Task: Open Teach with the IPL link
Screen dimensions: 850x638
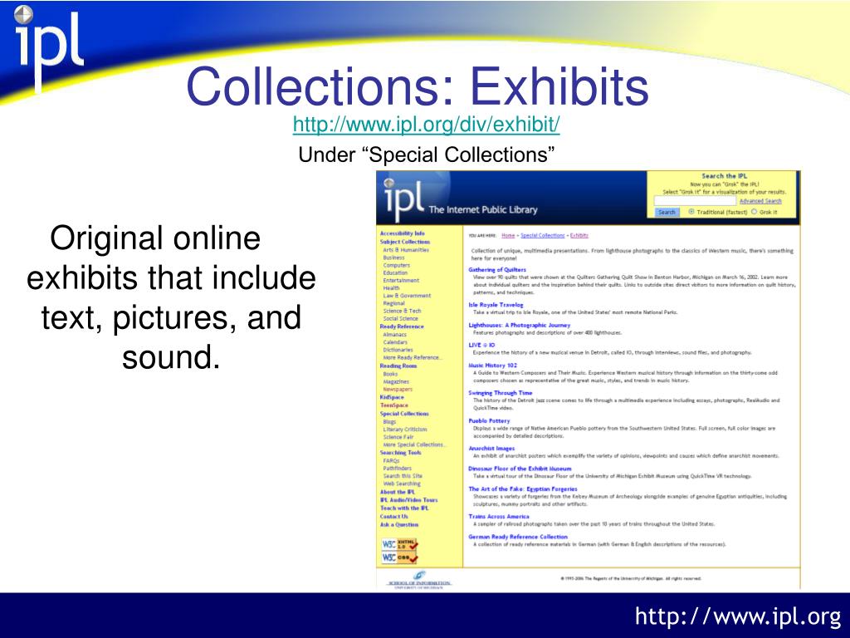Action: tap(404, 508)
